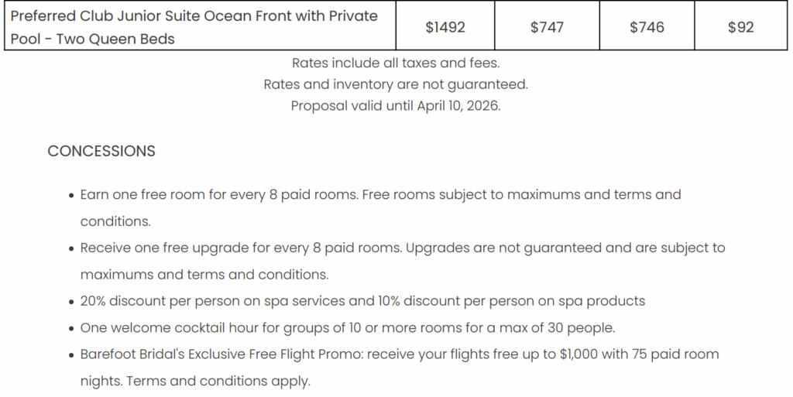Click 'Rates include all taxes and fees' line
793x397 pixels.
(x=396, y=63)
